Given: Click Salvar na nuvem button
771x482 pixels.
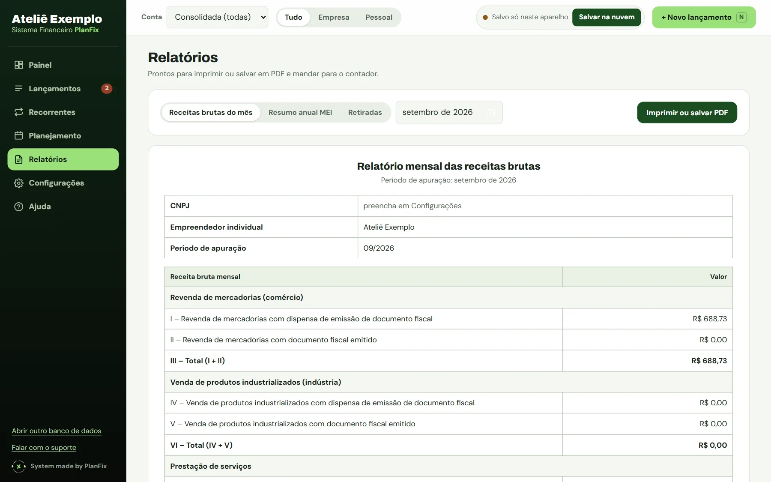Looking at the screenshot, I should (607, 17).
